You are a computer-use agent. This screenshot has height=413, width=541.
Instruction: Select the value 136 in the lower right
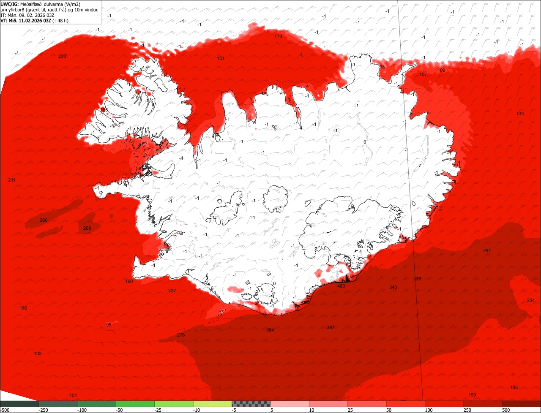(x=514, y=387)
